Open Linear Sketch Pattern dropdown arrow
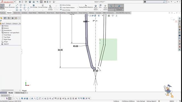The image size is (182, 102). [x=77, y=8]
